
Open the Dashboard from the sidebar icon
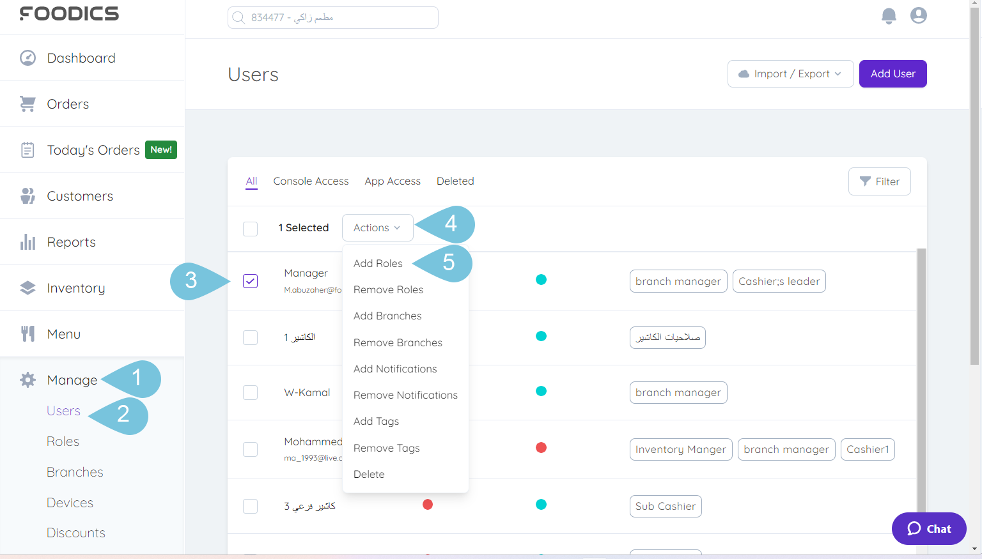27,57
